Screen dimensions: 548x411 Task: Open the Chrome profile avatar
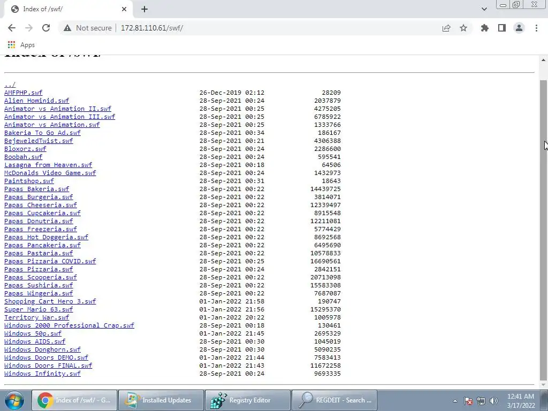519,28
